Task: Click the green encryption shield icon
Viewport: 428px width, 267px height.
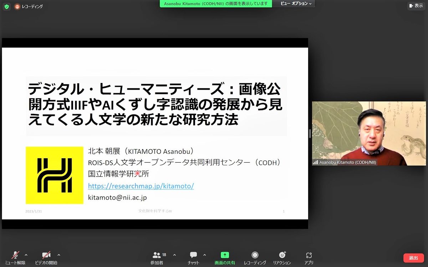Action: tap(6, 6)
